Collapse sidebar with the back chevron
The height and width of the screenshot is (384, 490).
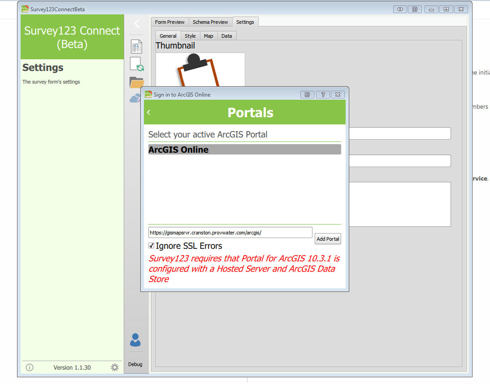click(x=137, y=23)
